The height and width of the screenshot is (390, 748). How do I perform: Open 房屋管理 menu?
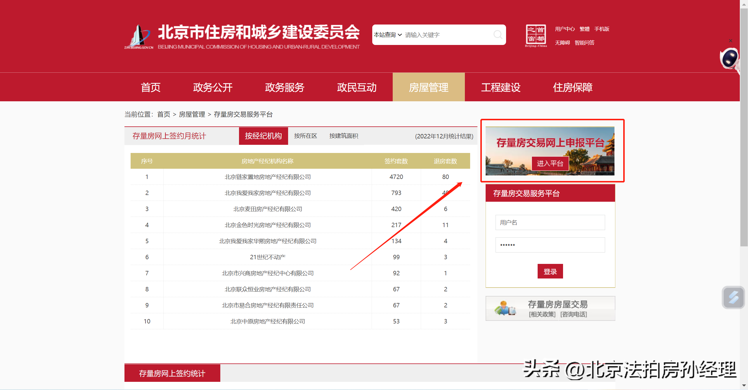pos(429,87)
